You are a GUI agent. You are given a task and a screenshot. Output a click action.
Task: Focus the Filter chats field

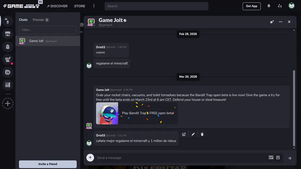[x=48, y=30]
